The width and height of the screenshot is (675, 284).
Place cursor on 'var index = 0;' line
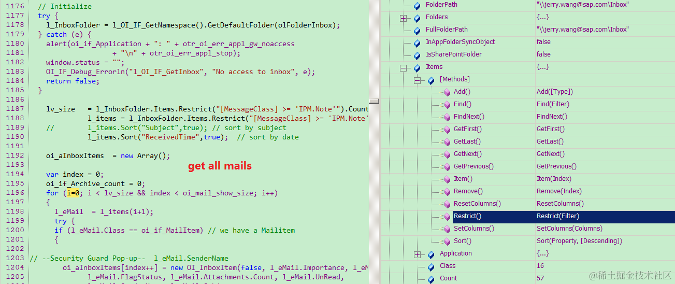tap(75, 174)
